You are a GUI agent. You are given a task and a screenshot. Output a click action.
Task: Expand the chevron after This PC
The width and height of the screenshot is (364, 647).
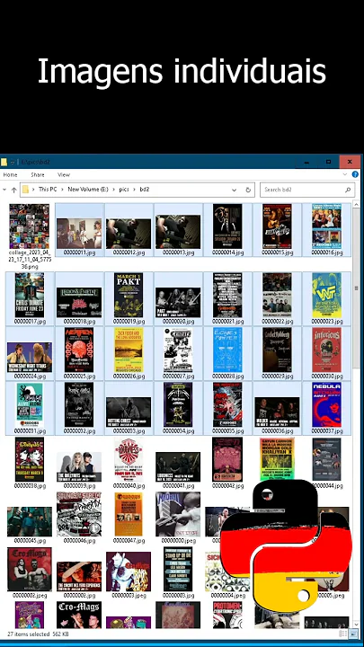click(x=63, y=190)
